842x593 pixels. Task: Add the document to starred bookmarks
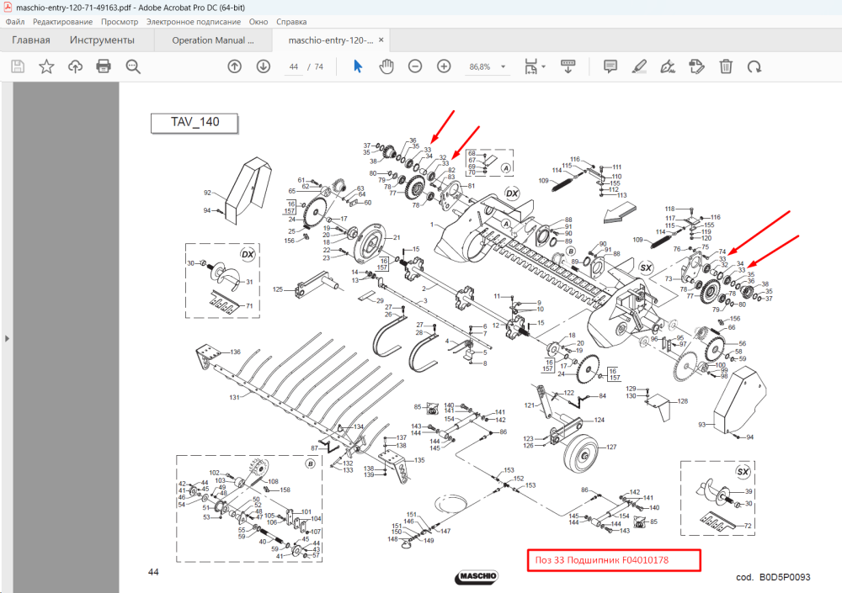46,66
